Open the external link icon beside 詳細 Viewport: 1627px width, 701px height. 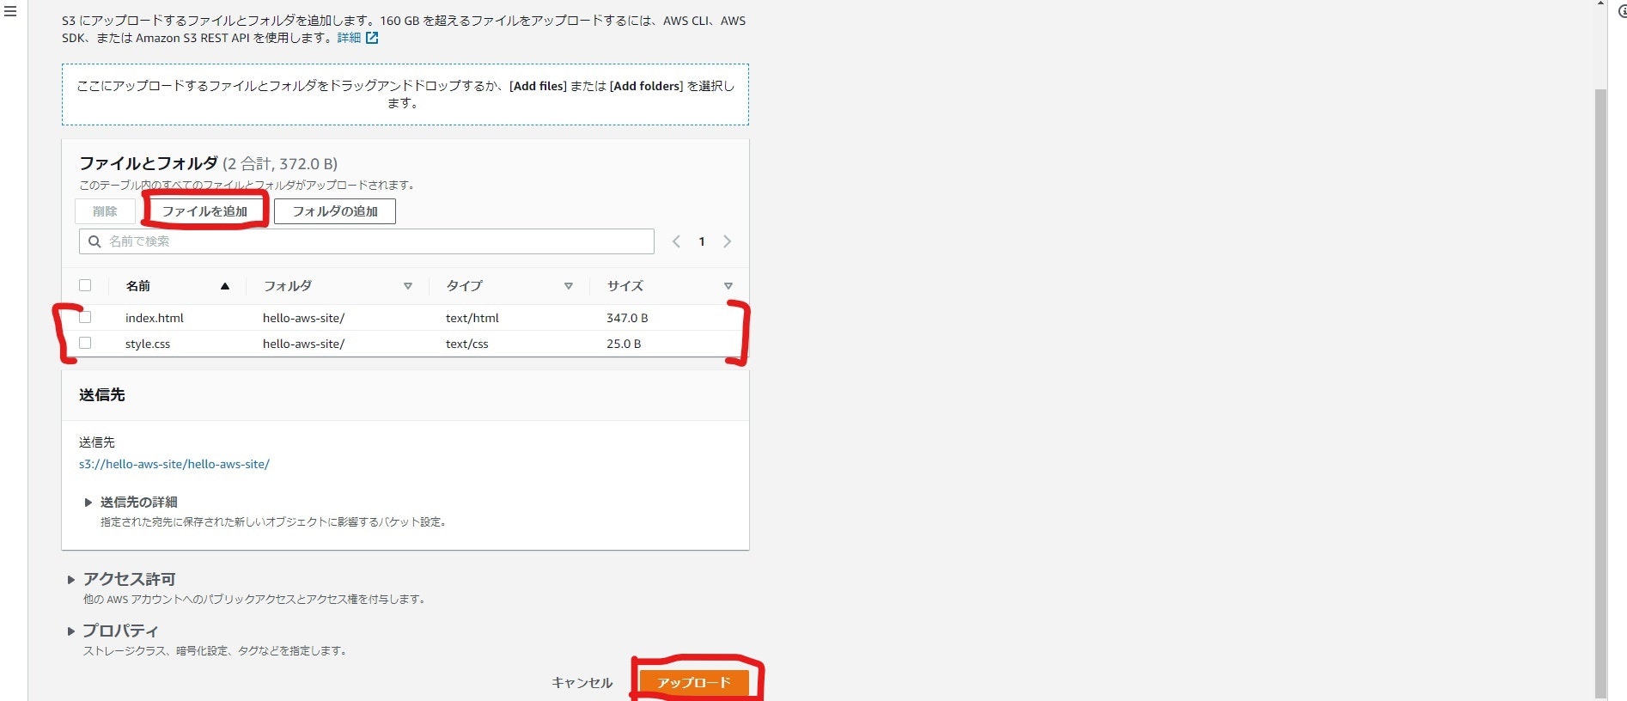pyautogui.click(x=372, y=38)
